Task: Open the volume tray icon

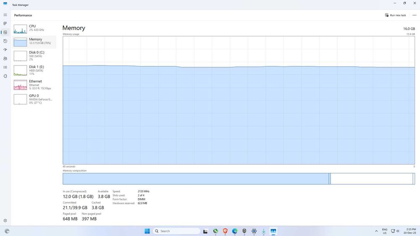Action: (x=398, y=231)
